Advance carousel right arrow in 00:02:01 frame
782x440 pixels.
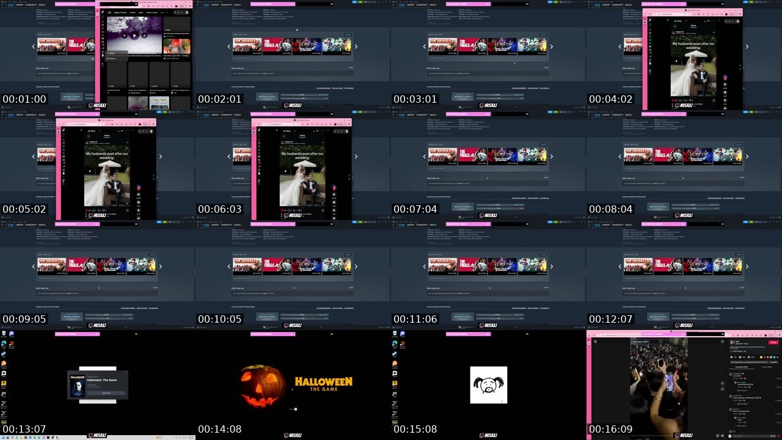click(356, 46)
